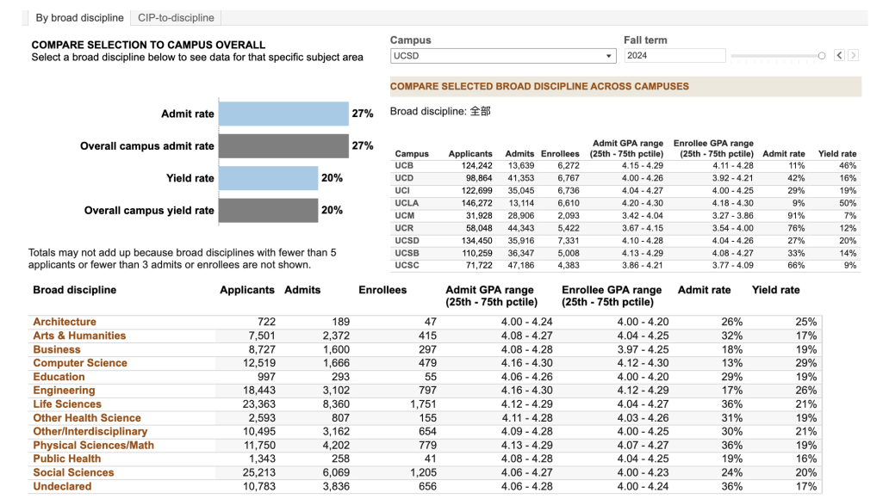Click the previous Fall term arrow

click(840, 56)
